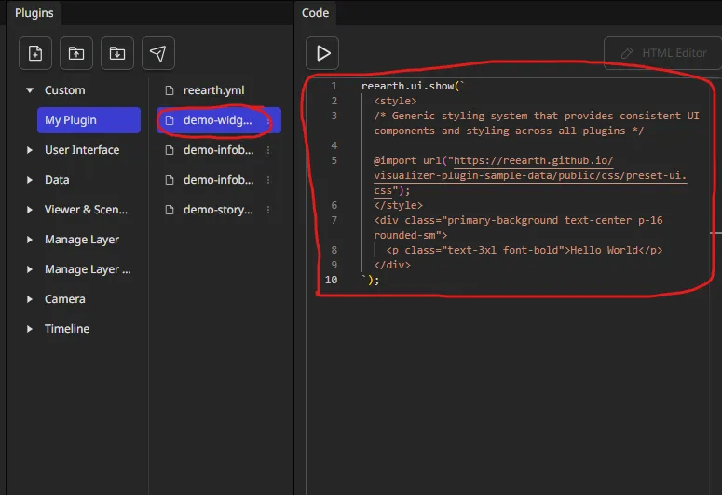
Task: Click file icon beside demo-story...
Action: 170,210
